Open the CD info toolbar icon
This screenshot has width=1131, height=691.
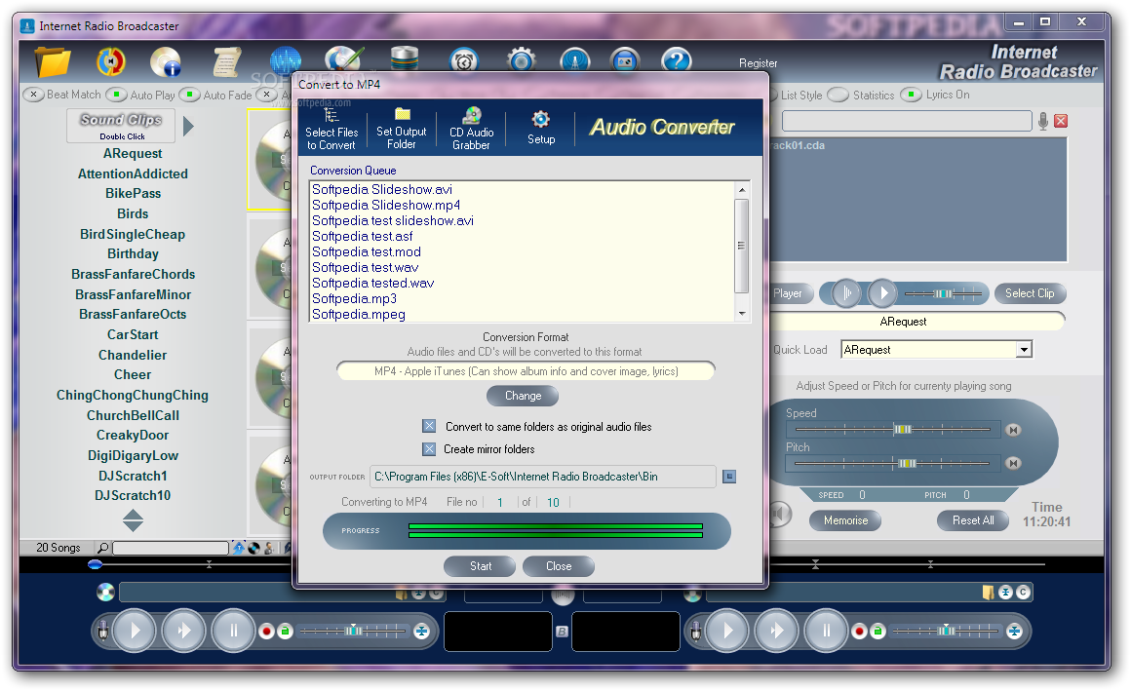click(165, 62)
